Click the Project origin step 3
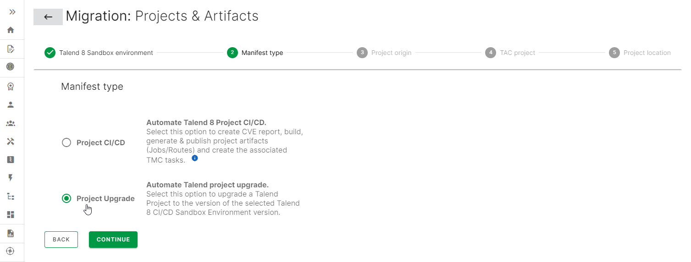This screenshot has height=262, width=691. click(x=384, y=53)
